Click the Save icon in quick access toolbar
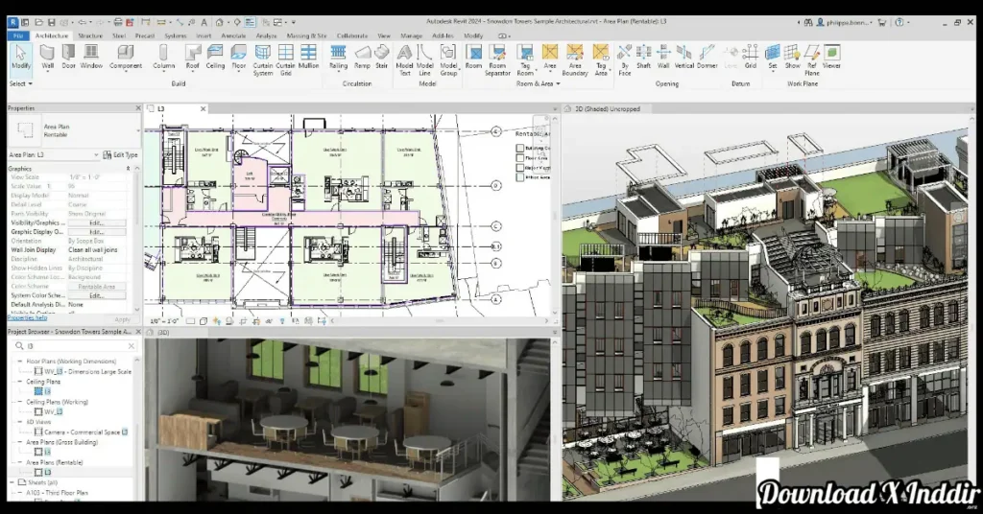983x514 pixels. (x=52, y=22)
